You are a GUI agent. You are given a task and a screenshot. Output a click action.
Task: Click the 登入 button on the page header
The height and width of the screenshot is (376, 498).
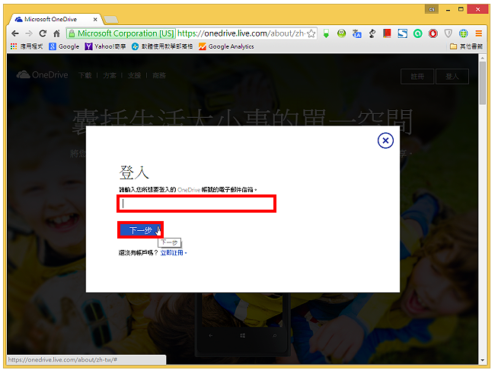[x=452, y=77]
